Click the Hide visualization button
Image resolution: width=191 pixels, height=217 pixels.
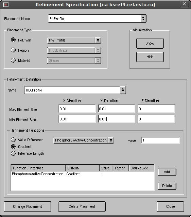pyautogui.click(x=150, y=57)
